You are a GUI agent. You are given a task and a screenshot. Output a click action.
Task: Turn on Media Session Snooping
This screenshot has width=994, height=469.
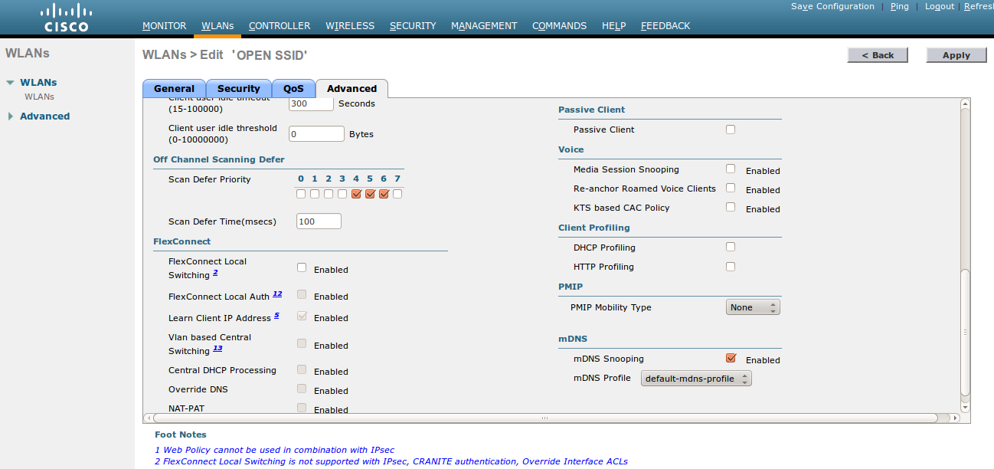pyautogui.click(x=731, y=169)
